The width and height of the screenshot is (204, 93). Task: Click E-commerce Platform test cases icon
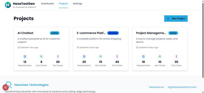(117, 56)
